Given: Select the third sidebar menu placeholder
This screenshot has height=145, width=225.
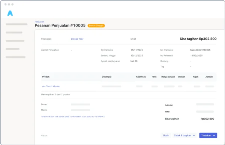Looking at the screenshot, I should pyautogui.click(x=15, y=41).
